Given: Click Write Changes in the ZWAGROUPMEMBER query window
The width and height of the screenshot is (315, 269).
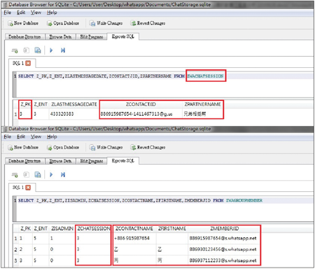Looking at the screenshot, I should tap(106, 147).
